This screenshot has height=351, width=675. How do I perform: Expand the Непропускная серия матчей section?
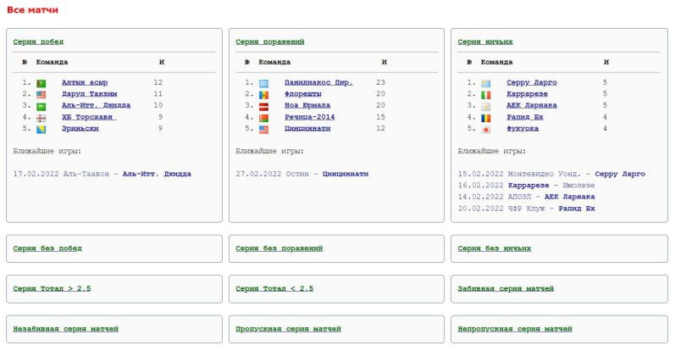click(514, 328)
